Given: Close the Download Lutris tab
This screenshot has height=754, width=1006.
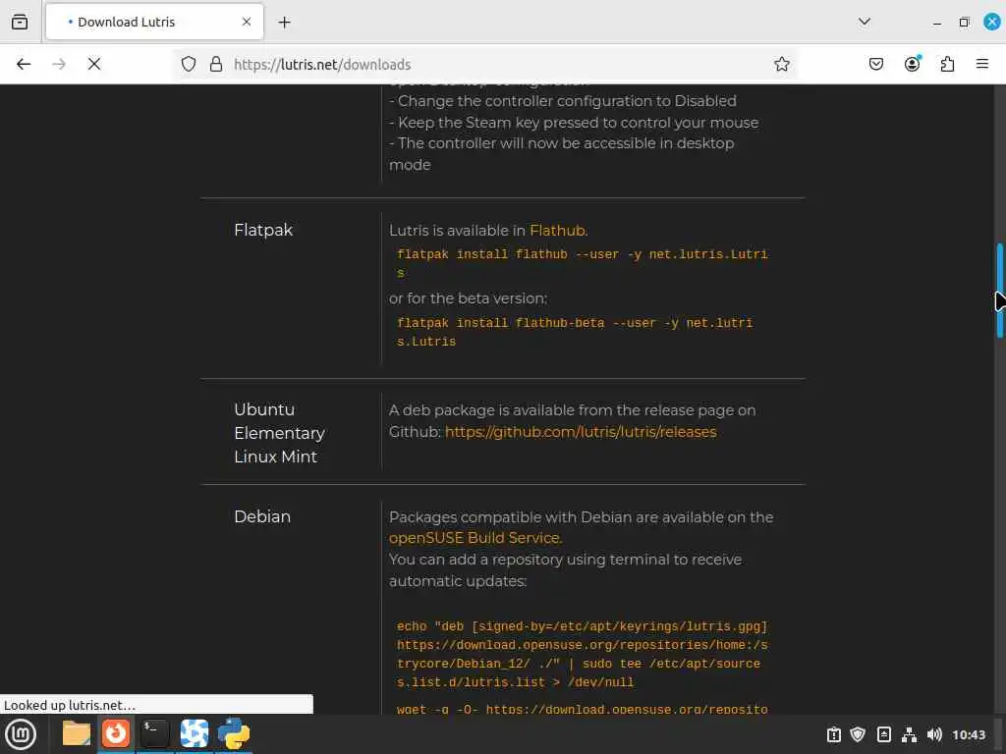Looking at the screenshot, I should 247,22.
